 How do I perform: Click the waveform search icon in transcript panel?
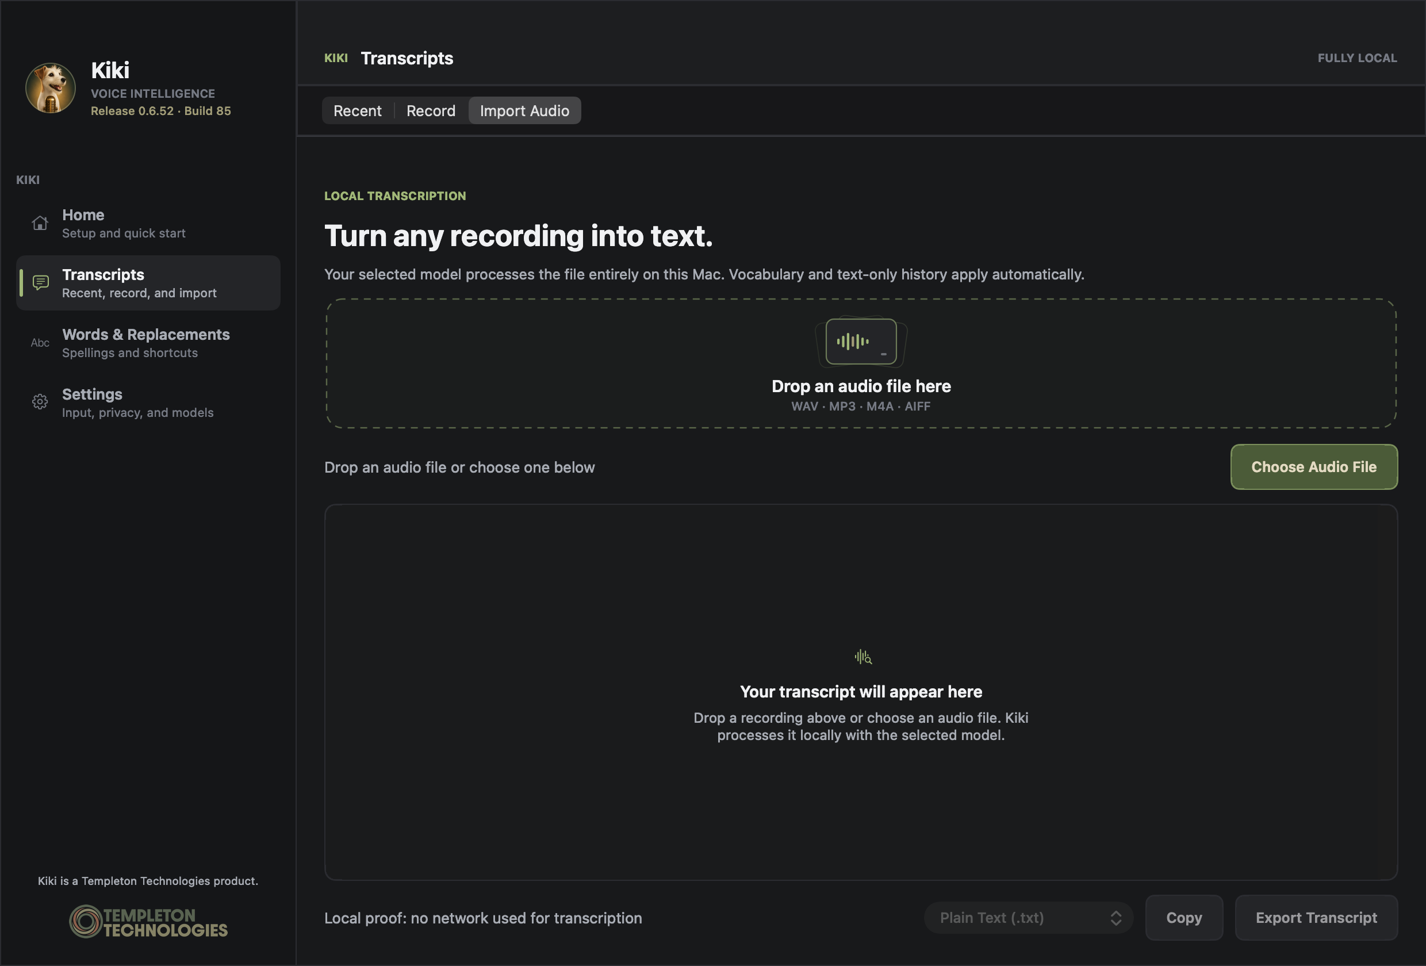coord(862,657)
